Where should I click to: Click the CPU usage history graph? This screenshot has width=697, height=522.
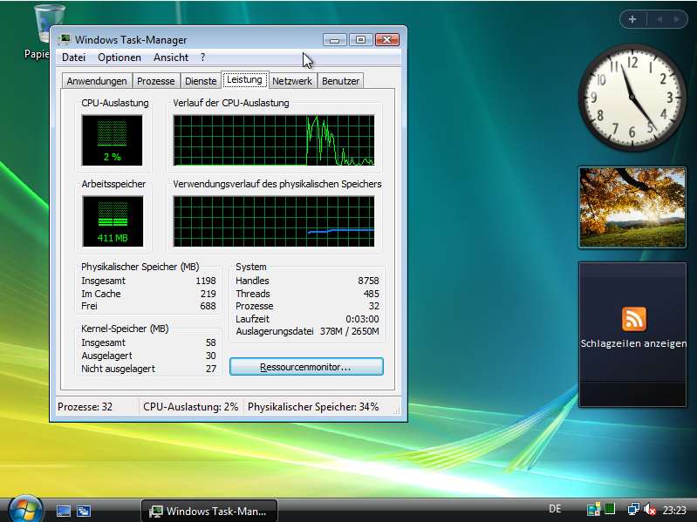(x=274, y=140)
